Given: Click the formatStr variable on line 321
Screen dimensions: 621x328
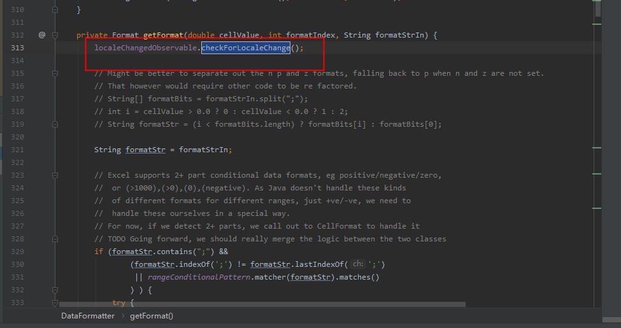Looking at the screenshot, I should (x=145, y=150).
